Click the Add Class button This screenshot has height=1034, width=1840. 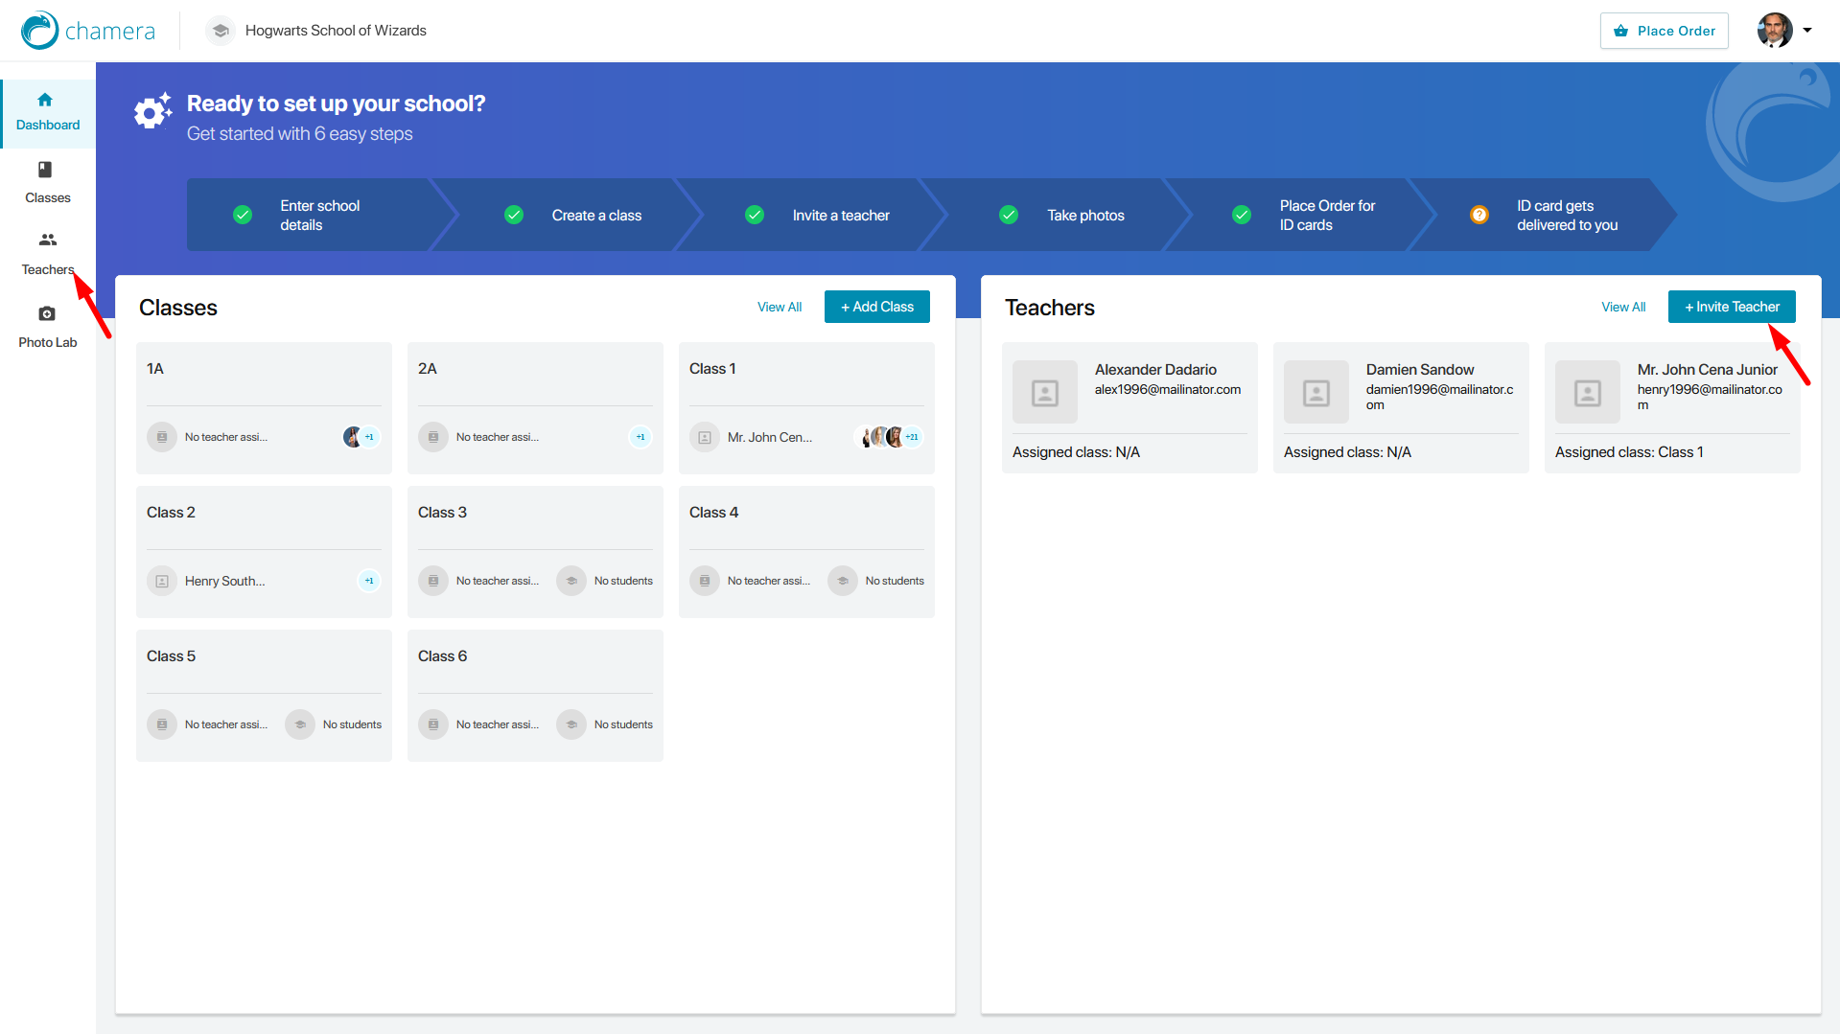877,307
